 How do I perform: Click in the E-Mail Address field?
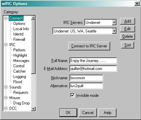tap(93, 69)
